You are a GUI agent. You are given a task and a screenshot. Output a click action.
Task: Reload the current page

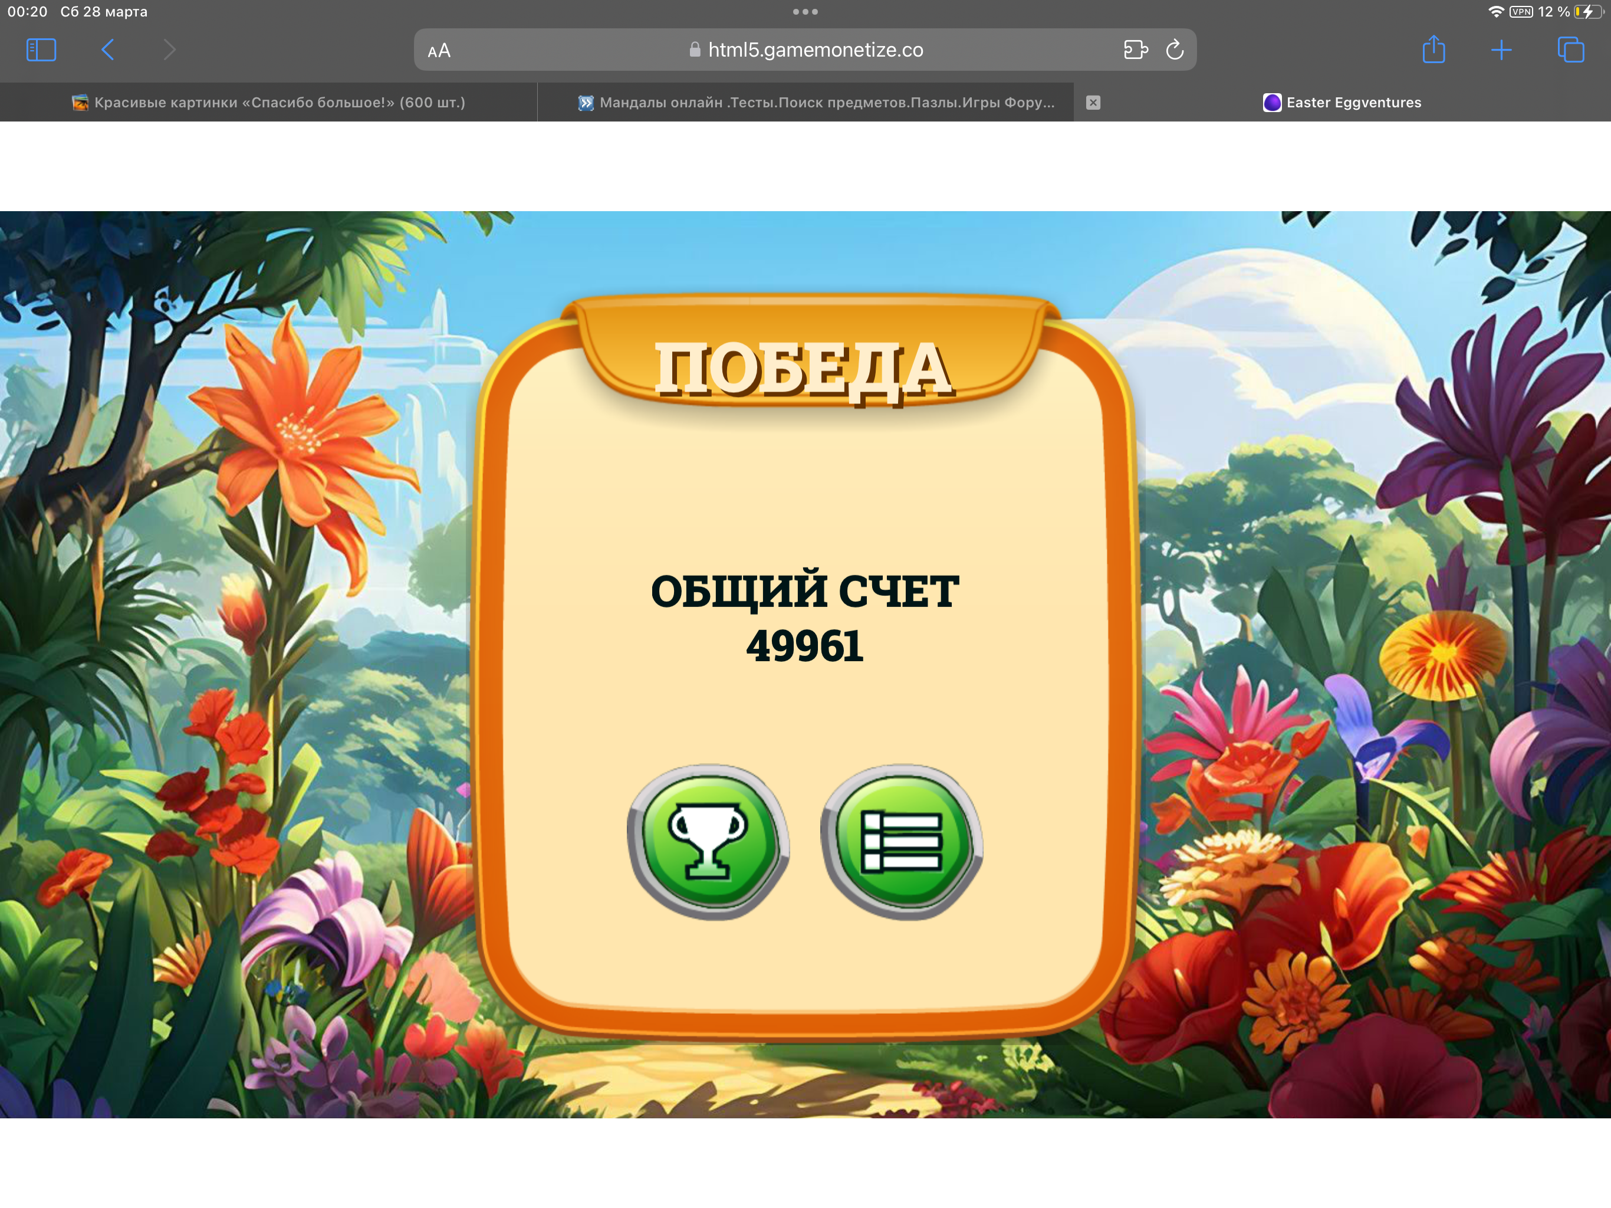pos(1174,50)
